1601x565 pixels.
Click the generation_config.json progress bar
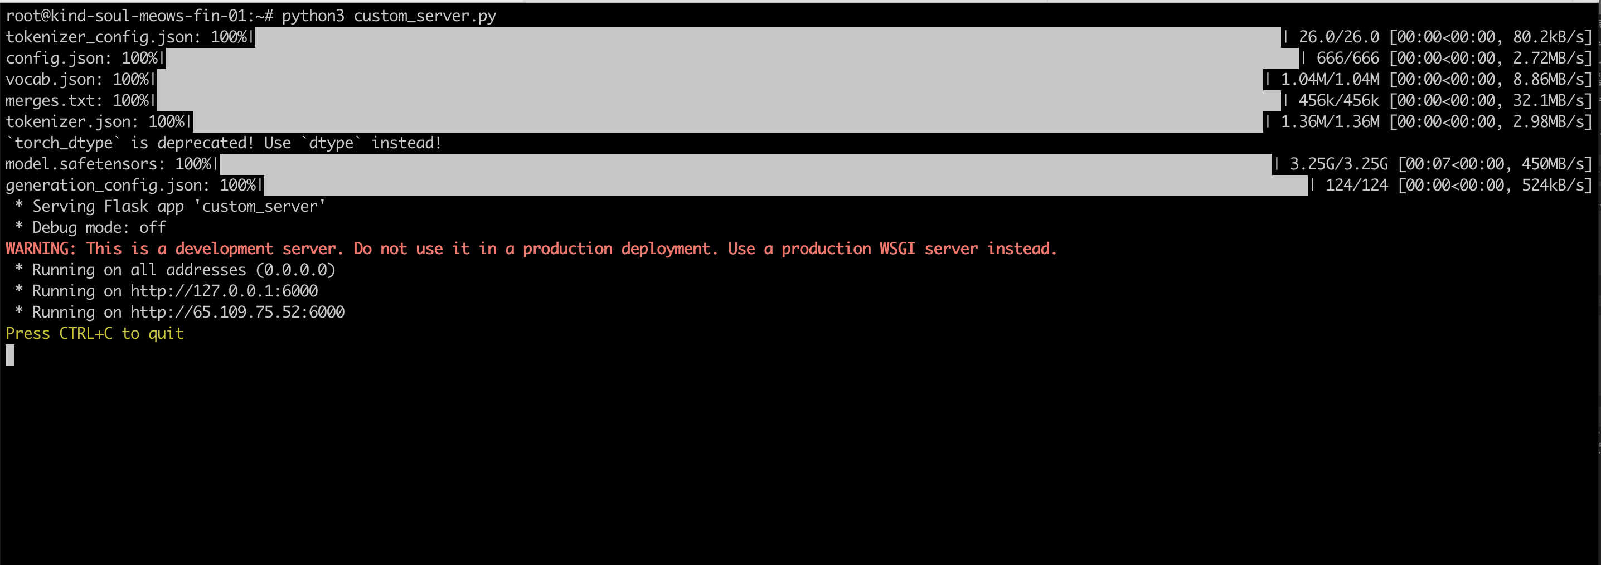click(785, 185)
